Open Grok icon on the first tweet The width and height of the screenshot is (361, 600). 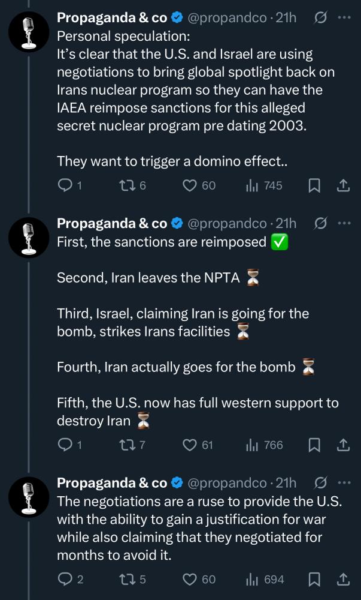point(320,17)
